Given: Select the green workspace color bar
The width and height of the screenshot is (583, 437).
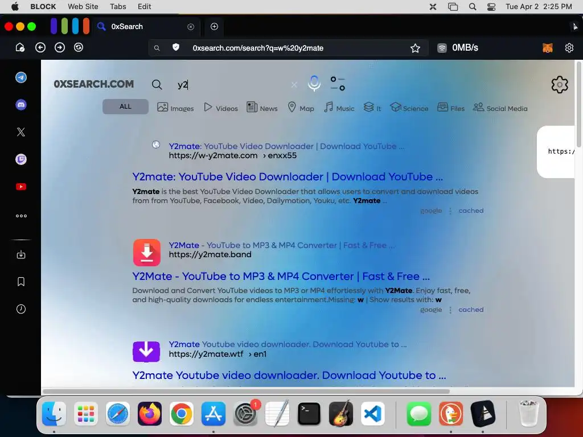Looking at the screenshot, I should (65, 26).
